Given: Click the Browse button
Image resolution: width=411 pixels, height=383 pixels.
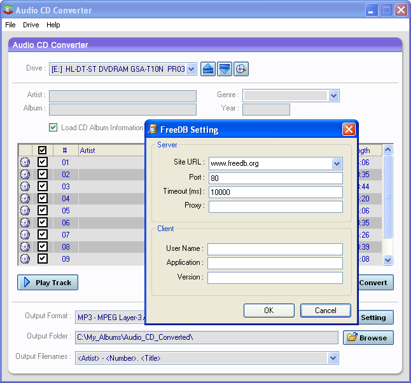Looking at the screenshot, I should 368,337.
